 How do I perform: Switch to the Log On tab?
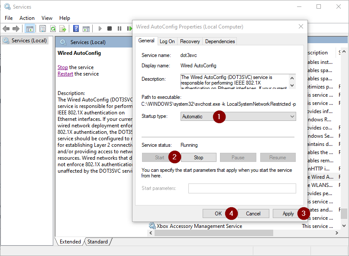click(x=167, y=41)
